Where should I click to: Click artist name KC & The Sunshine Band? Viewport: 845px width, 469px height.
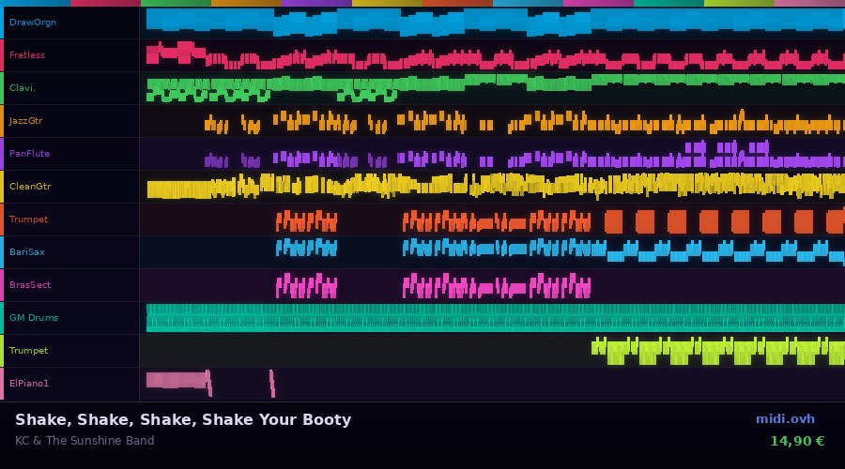pos(84,441)
